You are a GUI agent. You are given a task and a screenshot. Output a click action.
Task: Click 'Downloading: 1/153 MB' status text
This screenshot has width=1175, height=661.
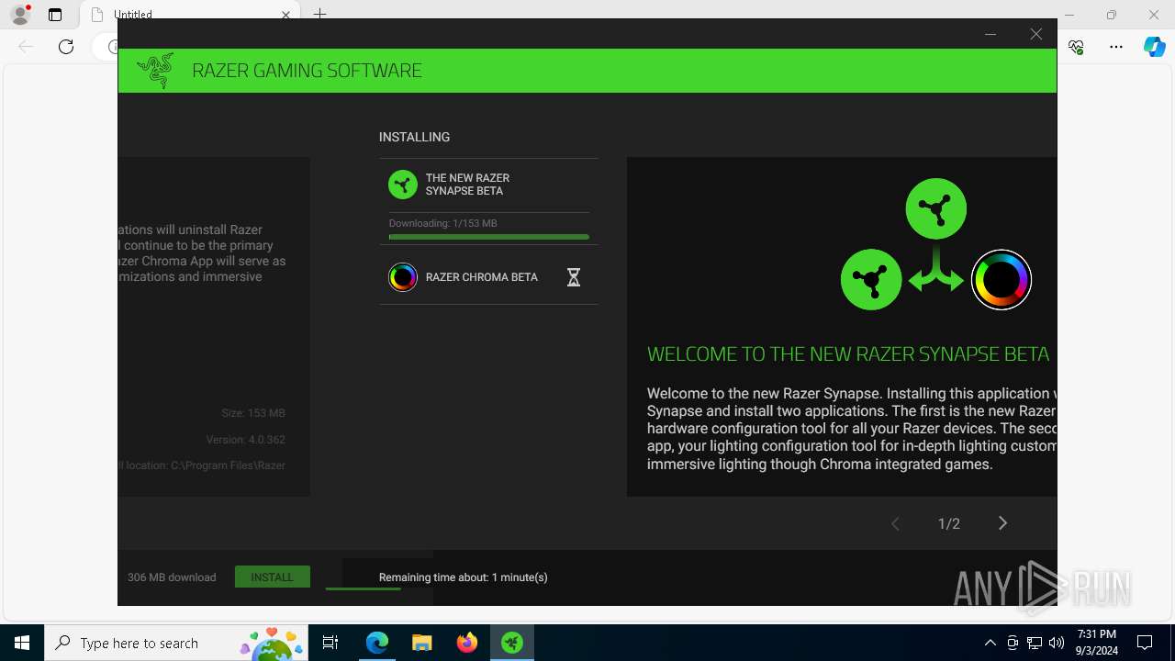(x=442, y=223)
